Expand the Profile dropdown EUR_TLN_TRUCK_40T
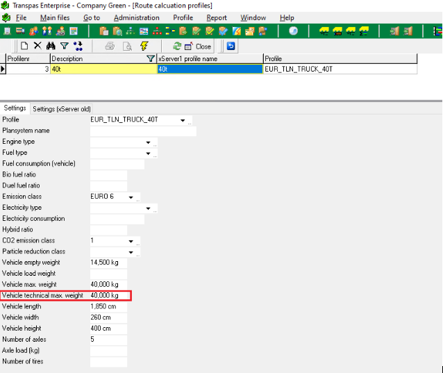This screenshot has width=443, height=373. (x=183, y=120)
